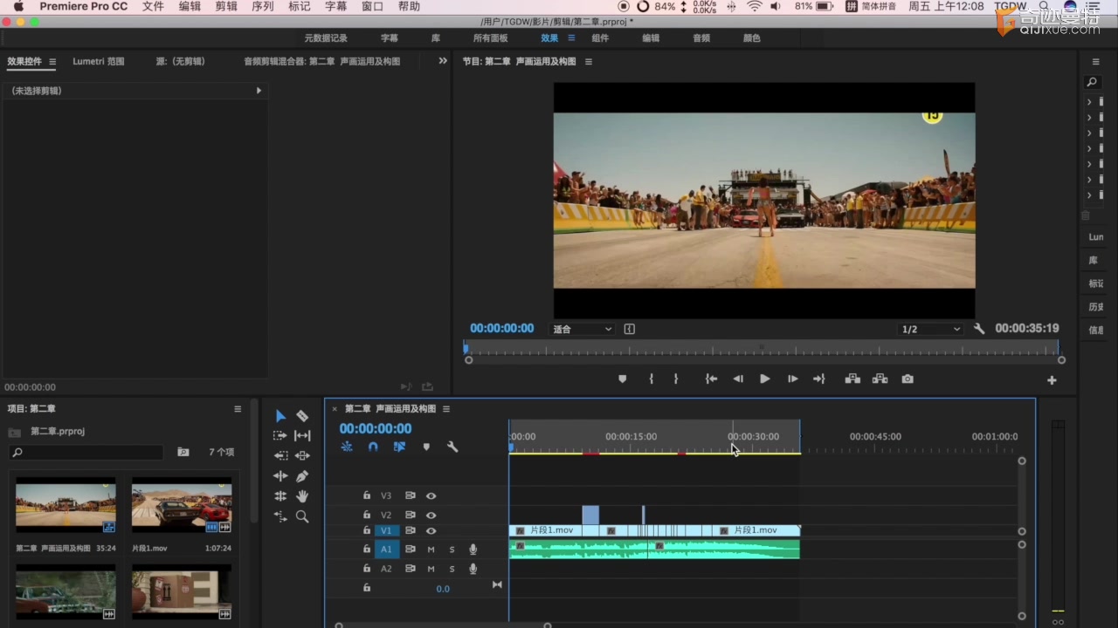This screenshot has width=1118, height=628.
Task: Expand hidden panels with double chevron
Action: click(x=443, y=61)
